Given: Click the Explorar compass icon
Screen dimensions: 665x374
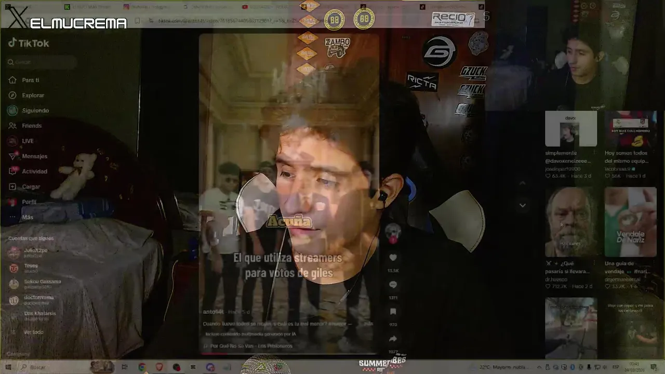Looking at the screenshot, I should (x=12, y=95).
